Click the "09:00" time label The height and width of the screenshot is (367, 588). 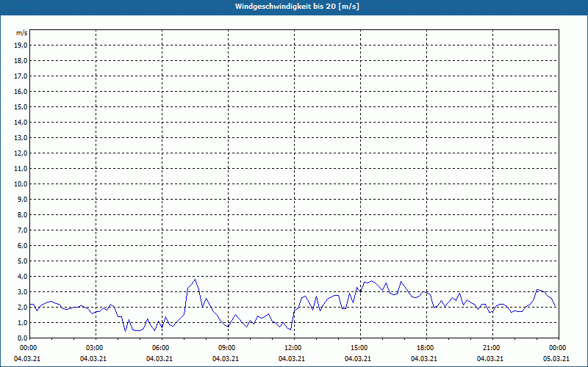click(228, 348)
